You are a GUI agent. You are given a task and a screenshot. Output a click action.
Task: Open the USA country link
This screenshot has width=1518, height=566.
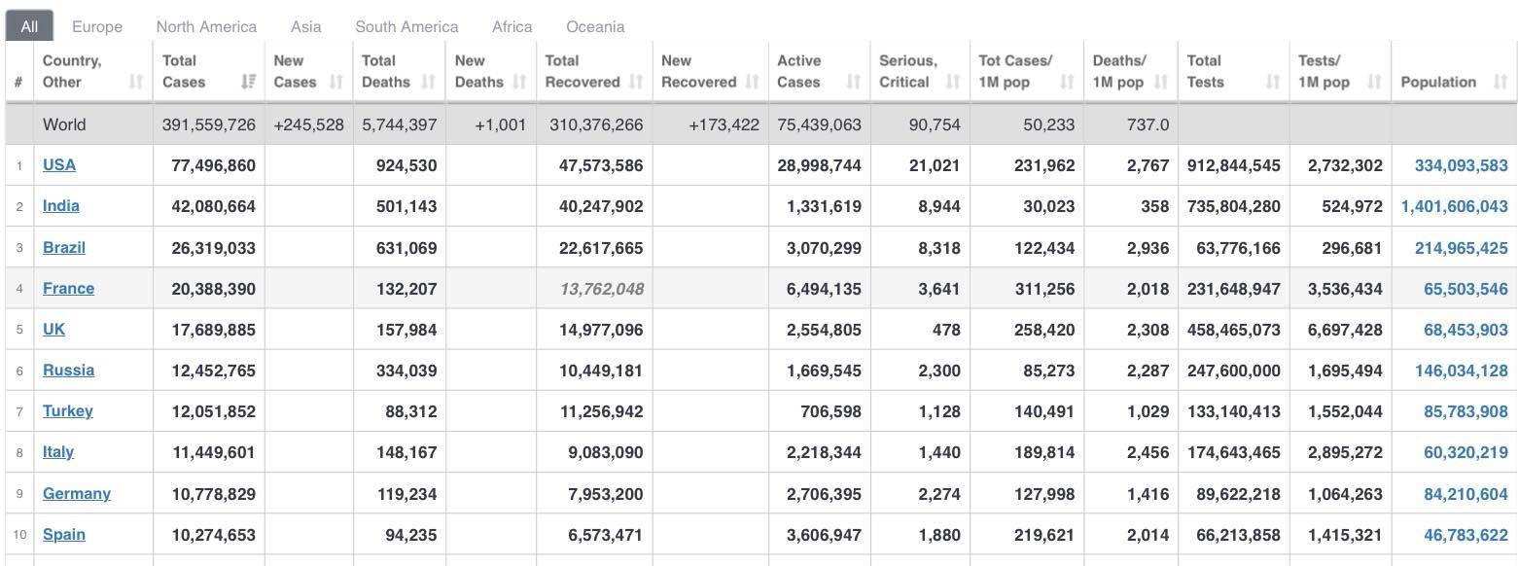pos(59,165)
